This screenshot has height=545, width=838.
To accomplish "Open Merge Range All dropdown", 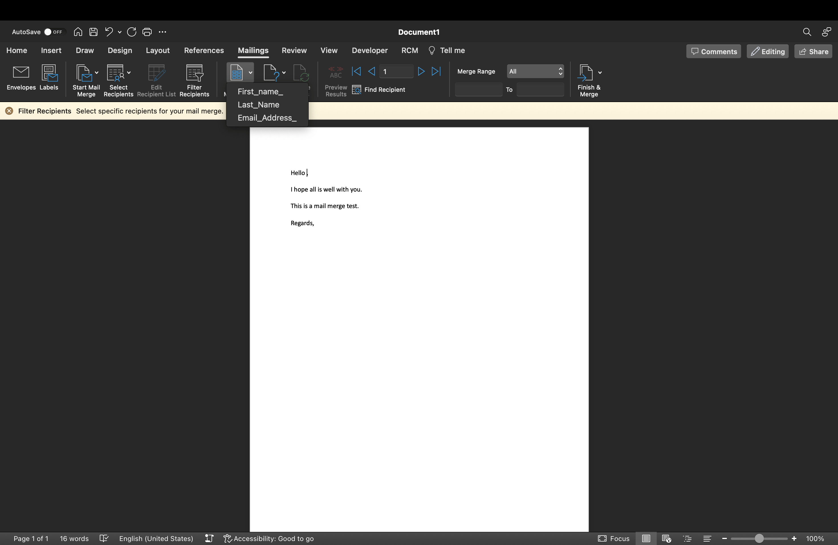I will click(x=535, y=72).
